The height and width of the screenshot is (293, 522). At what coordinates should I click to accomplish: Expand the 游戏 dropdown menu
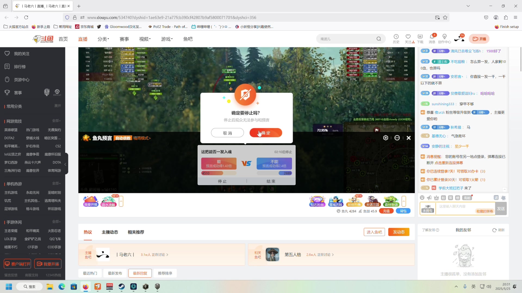[x=167, y=39]
